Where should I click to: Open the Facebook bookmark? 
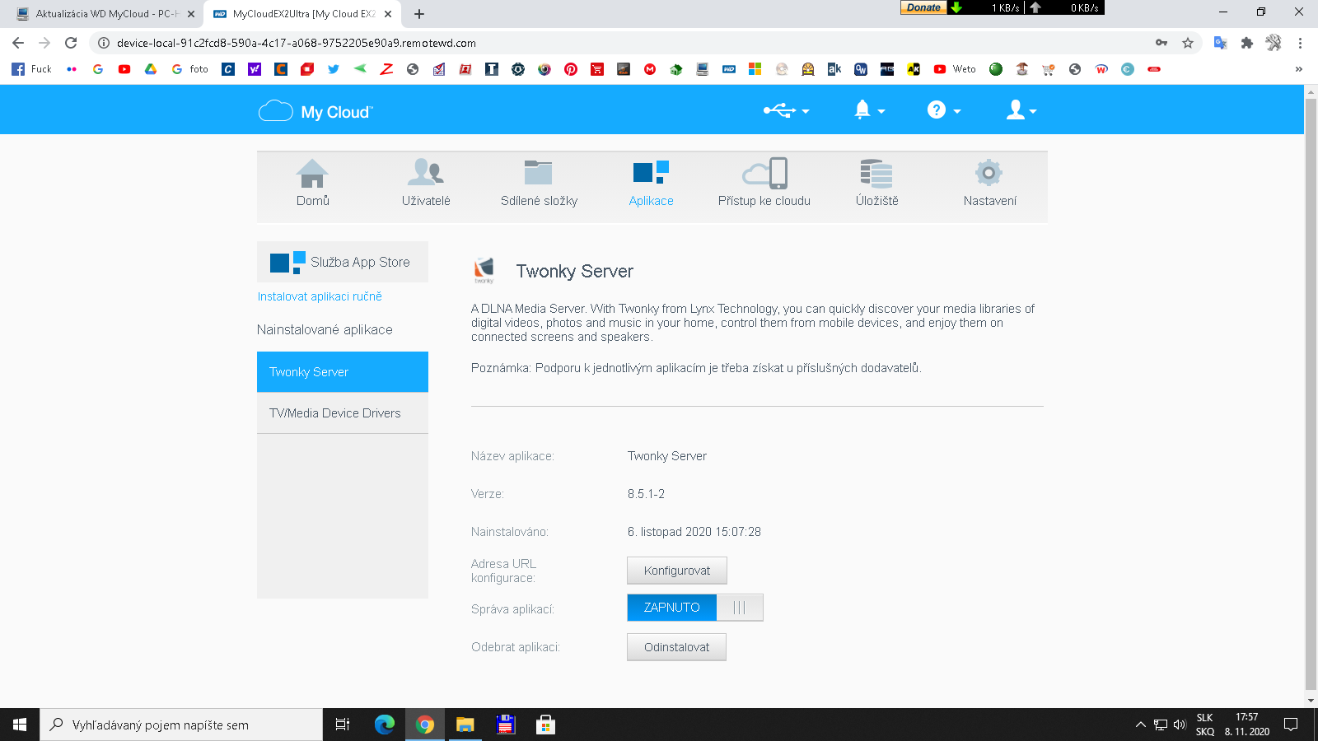[32, 69]
